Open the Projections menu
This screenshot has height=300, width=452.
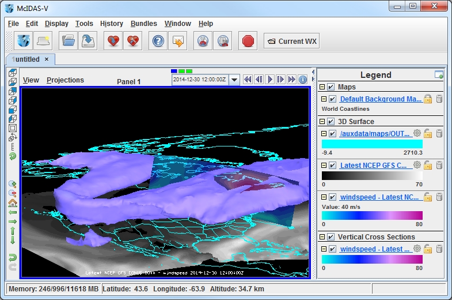point(65,80)
